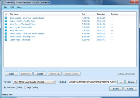Select the row 'Adele - Set Fire To The Rain'
Viewport: 140px width, 98px height.
pyautogui.click(x=70, y=21)
